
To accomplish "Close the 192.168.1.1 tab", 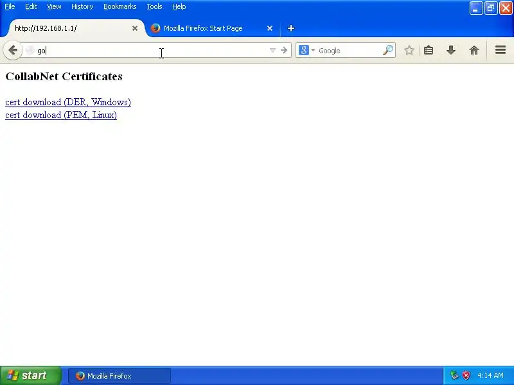I will 135,28.
